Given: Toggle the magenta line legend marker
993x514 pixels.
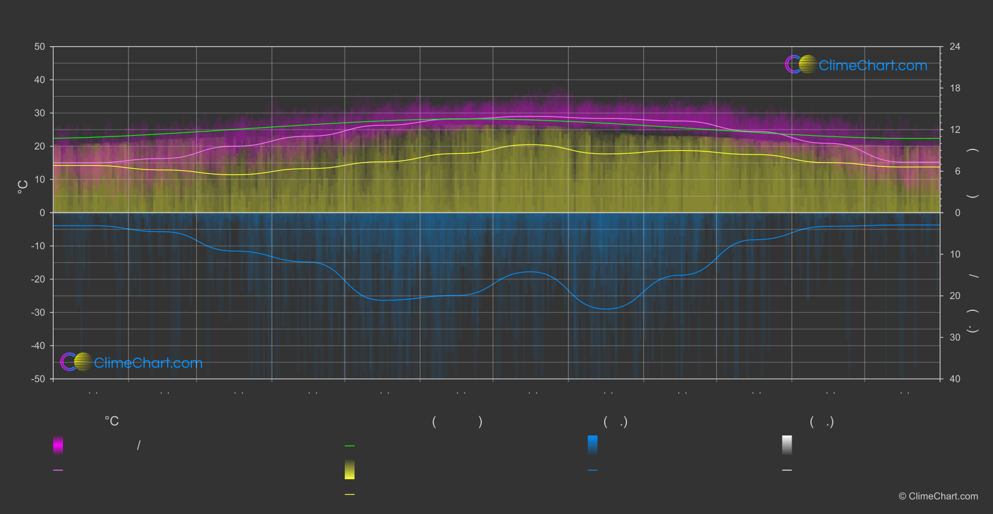Looking at the screenshot, I should (x=58, y=470).
